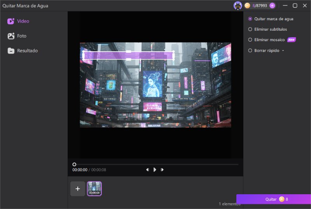Image resolution: width=311 pixels, height=209 pixels.
Task: Play the video preview
Action: tap(155, 170)
